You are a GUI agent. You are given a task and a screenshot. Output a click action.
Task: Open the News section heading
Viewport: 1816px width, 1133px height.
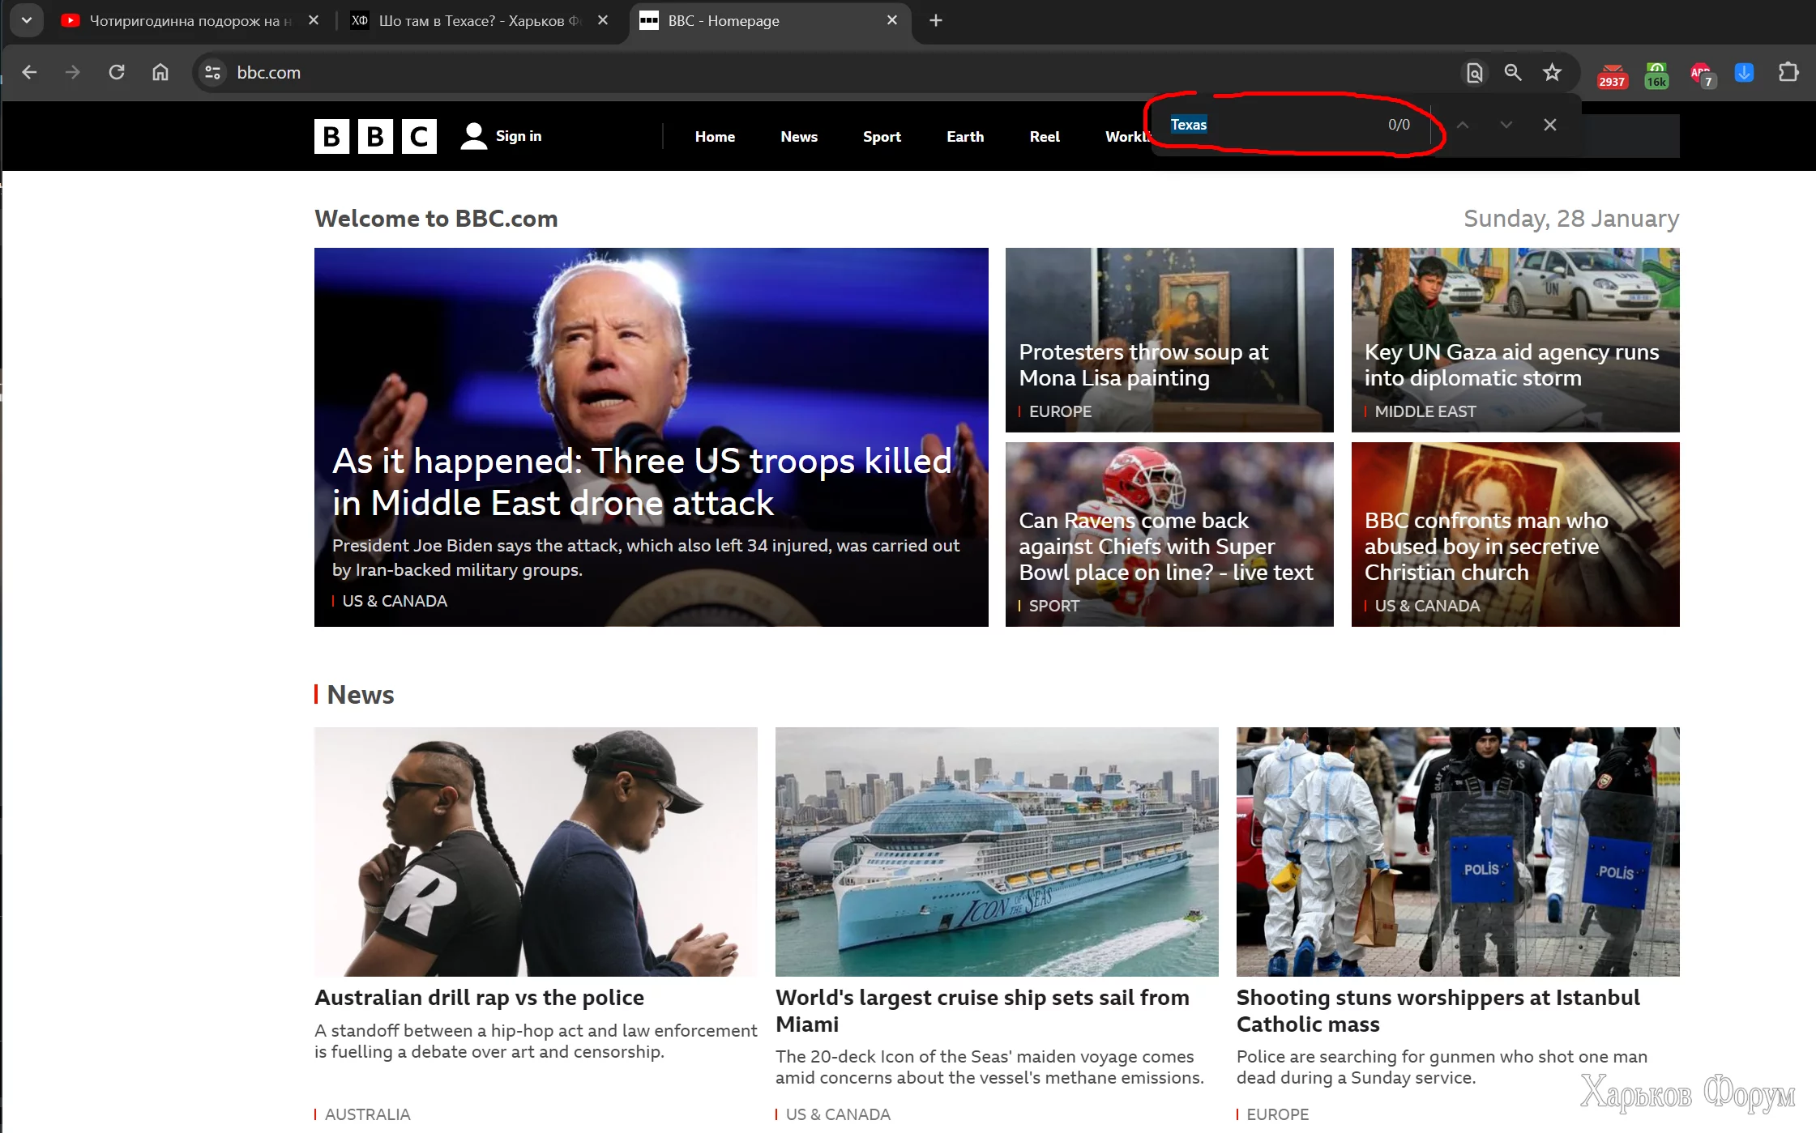(360, 695)
